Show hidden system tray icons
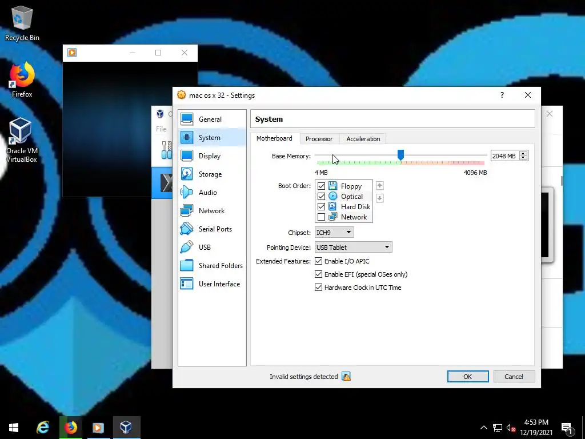 pyautogui.click(x=483, y=428)
